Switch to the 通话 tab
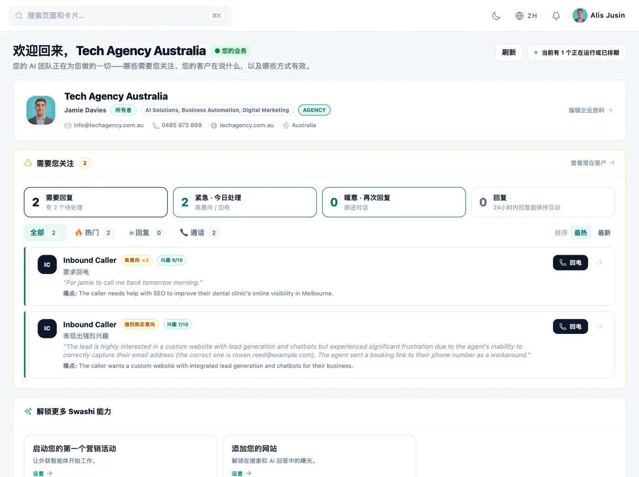The image size is (639, 477). click(200, 233)
